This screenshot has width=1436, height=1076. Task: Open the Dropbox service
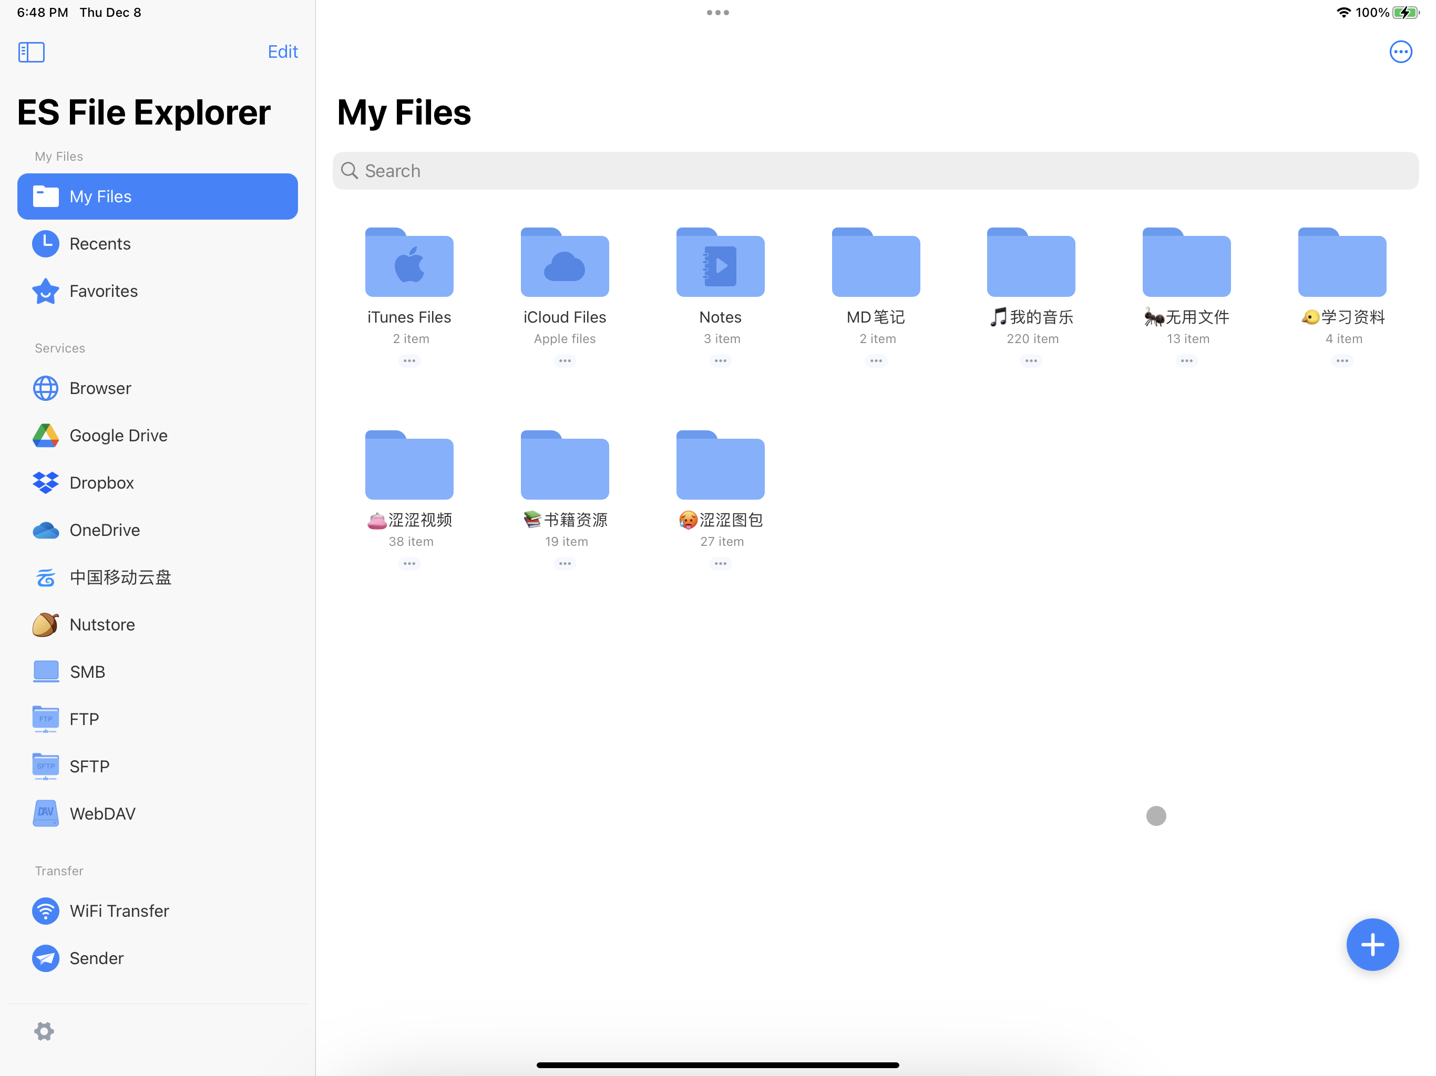[101, 483]
